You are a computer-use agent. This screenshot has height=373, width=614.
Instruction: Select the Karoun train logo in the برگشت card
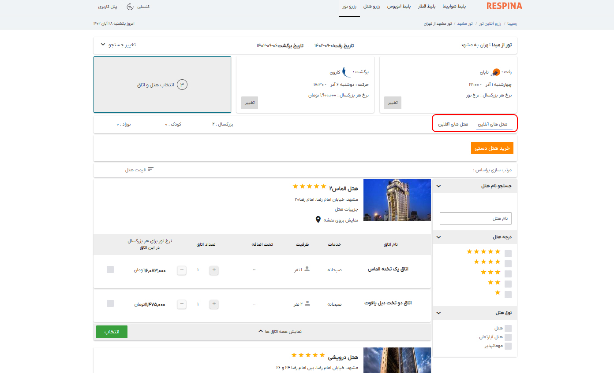tap(347, 71)
